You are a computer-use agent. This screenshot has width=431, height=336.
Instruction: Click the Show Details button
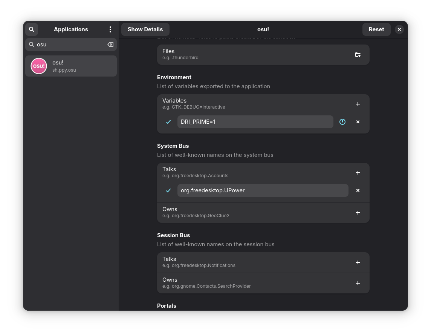tap(145, 29)
